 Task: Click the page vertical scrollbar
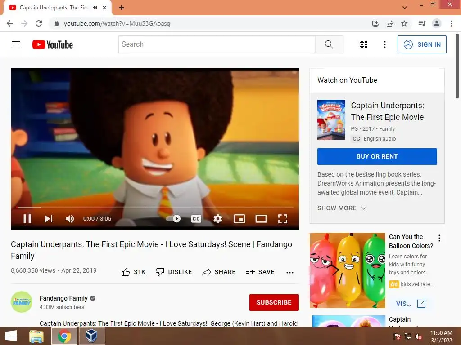pyautogui.click(x=457, y=66)
